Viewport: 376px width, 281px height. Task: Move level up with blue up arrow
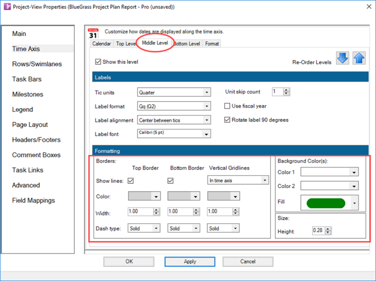tap(359, 58)
